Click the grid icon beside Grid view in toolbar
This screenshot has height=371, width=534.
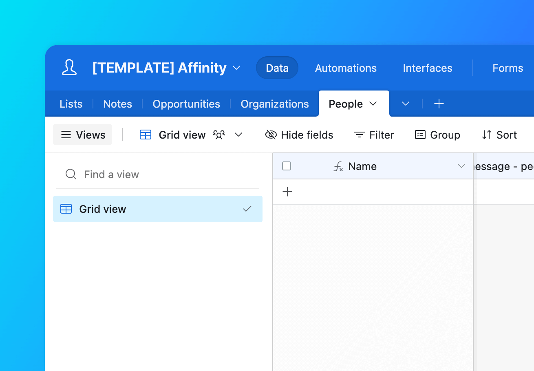[146, 135]
